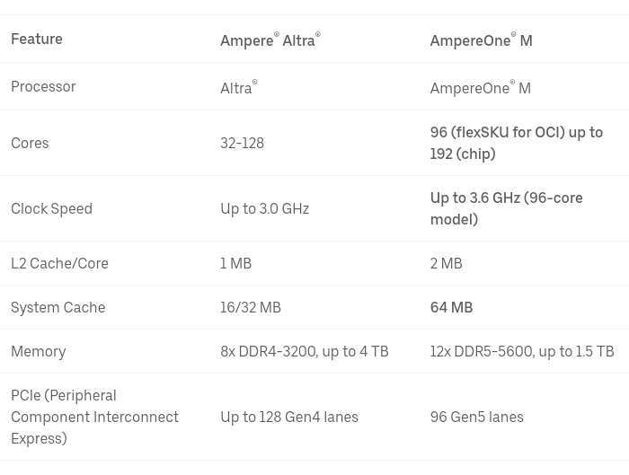
Task: Click the System Cache row label
Action: pyautogui.click(x=58, y=307)
